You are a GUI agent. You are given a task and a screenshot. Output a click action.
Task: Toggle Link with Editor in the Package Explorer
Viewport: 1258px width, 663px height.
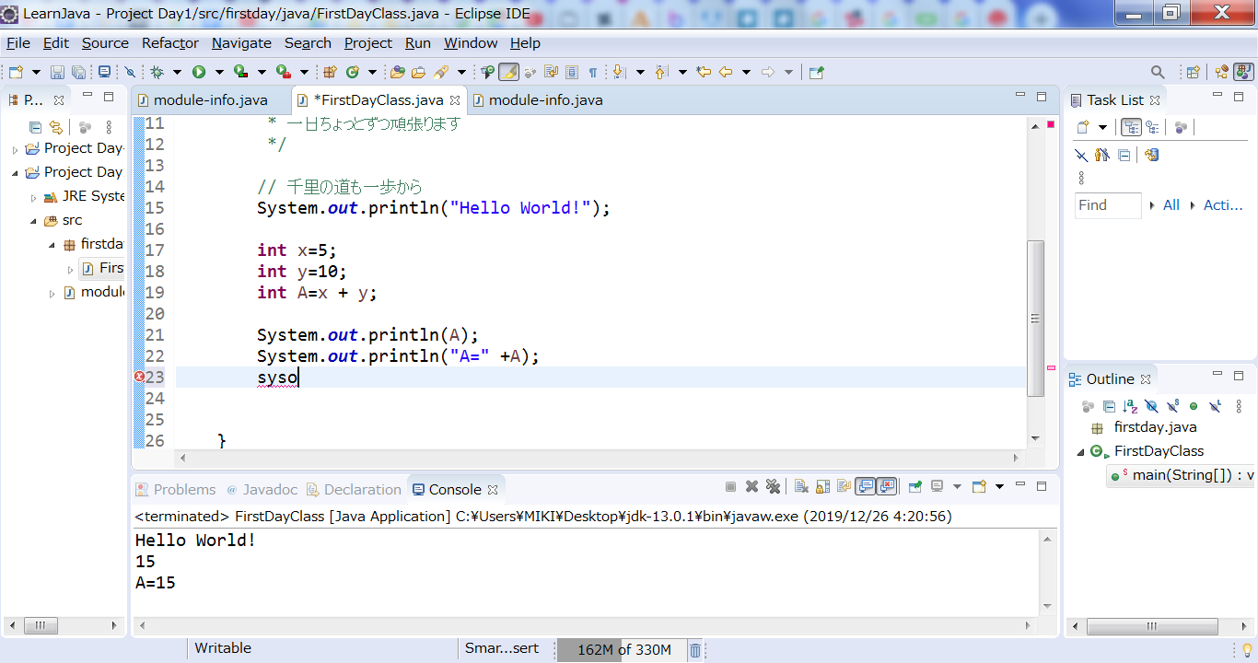click(56, 128)
